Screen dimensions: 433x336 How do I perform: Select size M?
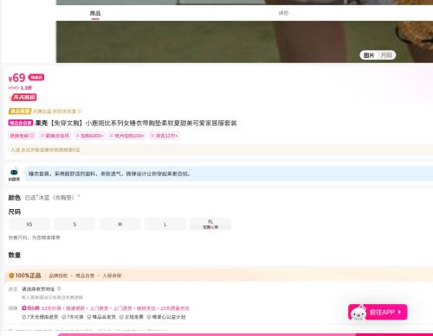click(x=120, y=225)
